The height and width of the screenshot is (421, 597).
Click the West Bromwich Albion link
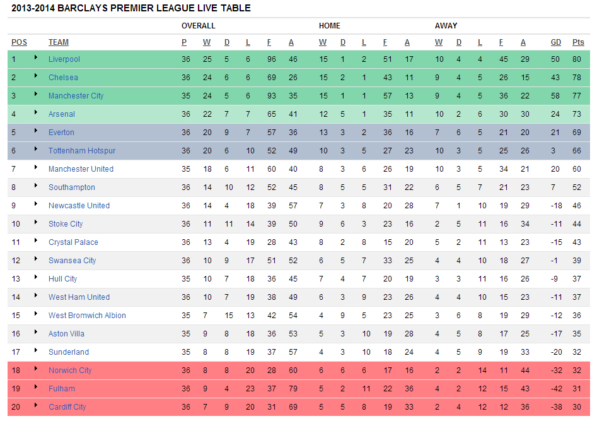tap(87, 316)
